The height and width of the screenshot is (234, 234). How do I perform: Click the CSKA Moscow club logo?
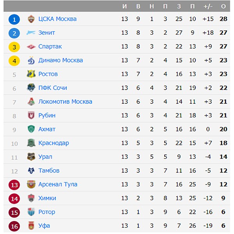click(x=31, y=19)
